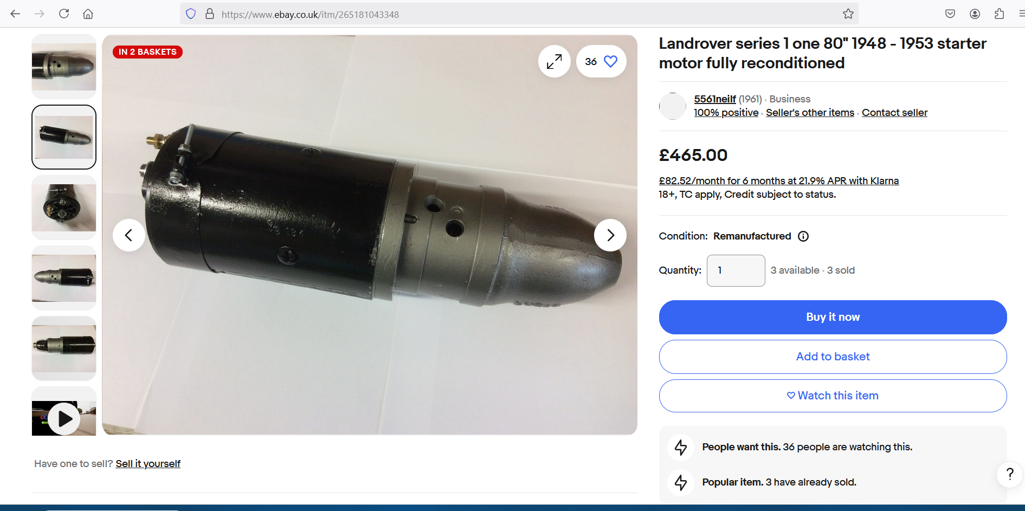Image resolution: width=1025 pixels, height=511 pixels.
Task: Go to the browser home page
Action: point(88,14)
